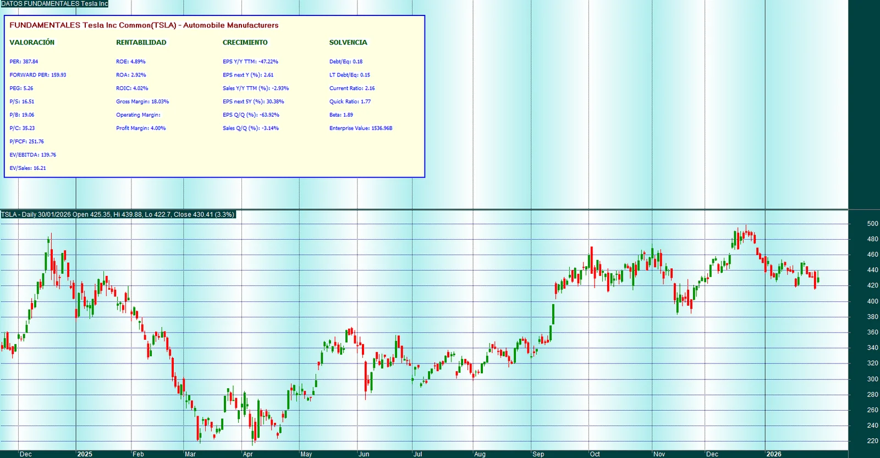Click the 2025 year marker on time axis
The width and height of the screenshot is (880, 458).
tap(85, 454)
